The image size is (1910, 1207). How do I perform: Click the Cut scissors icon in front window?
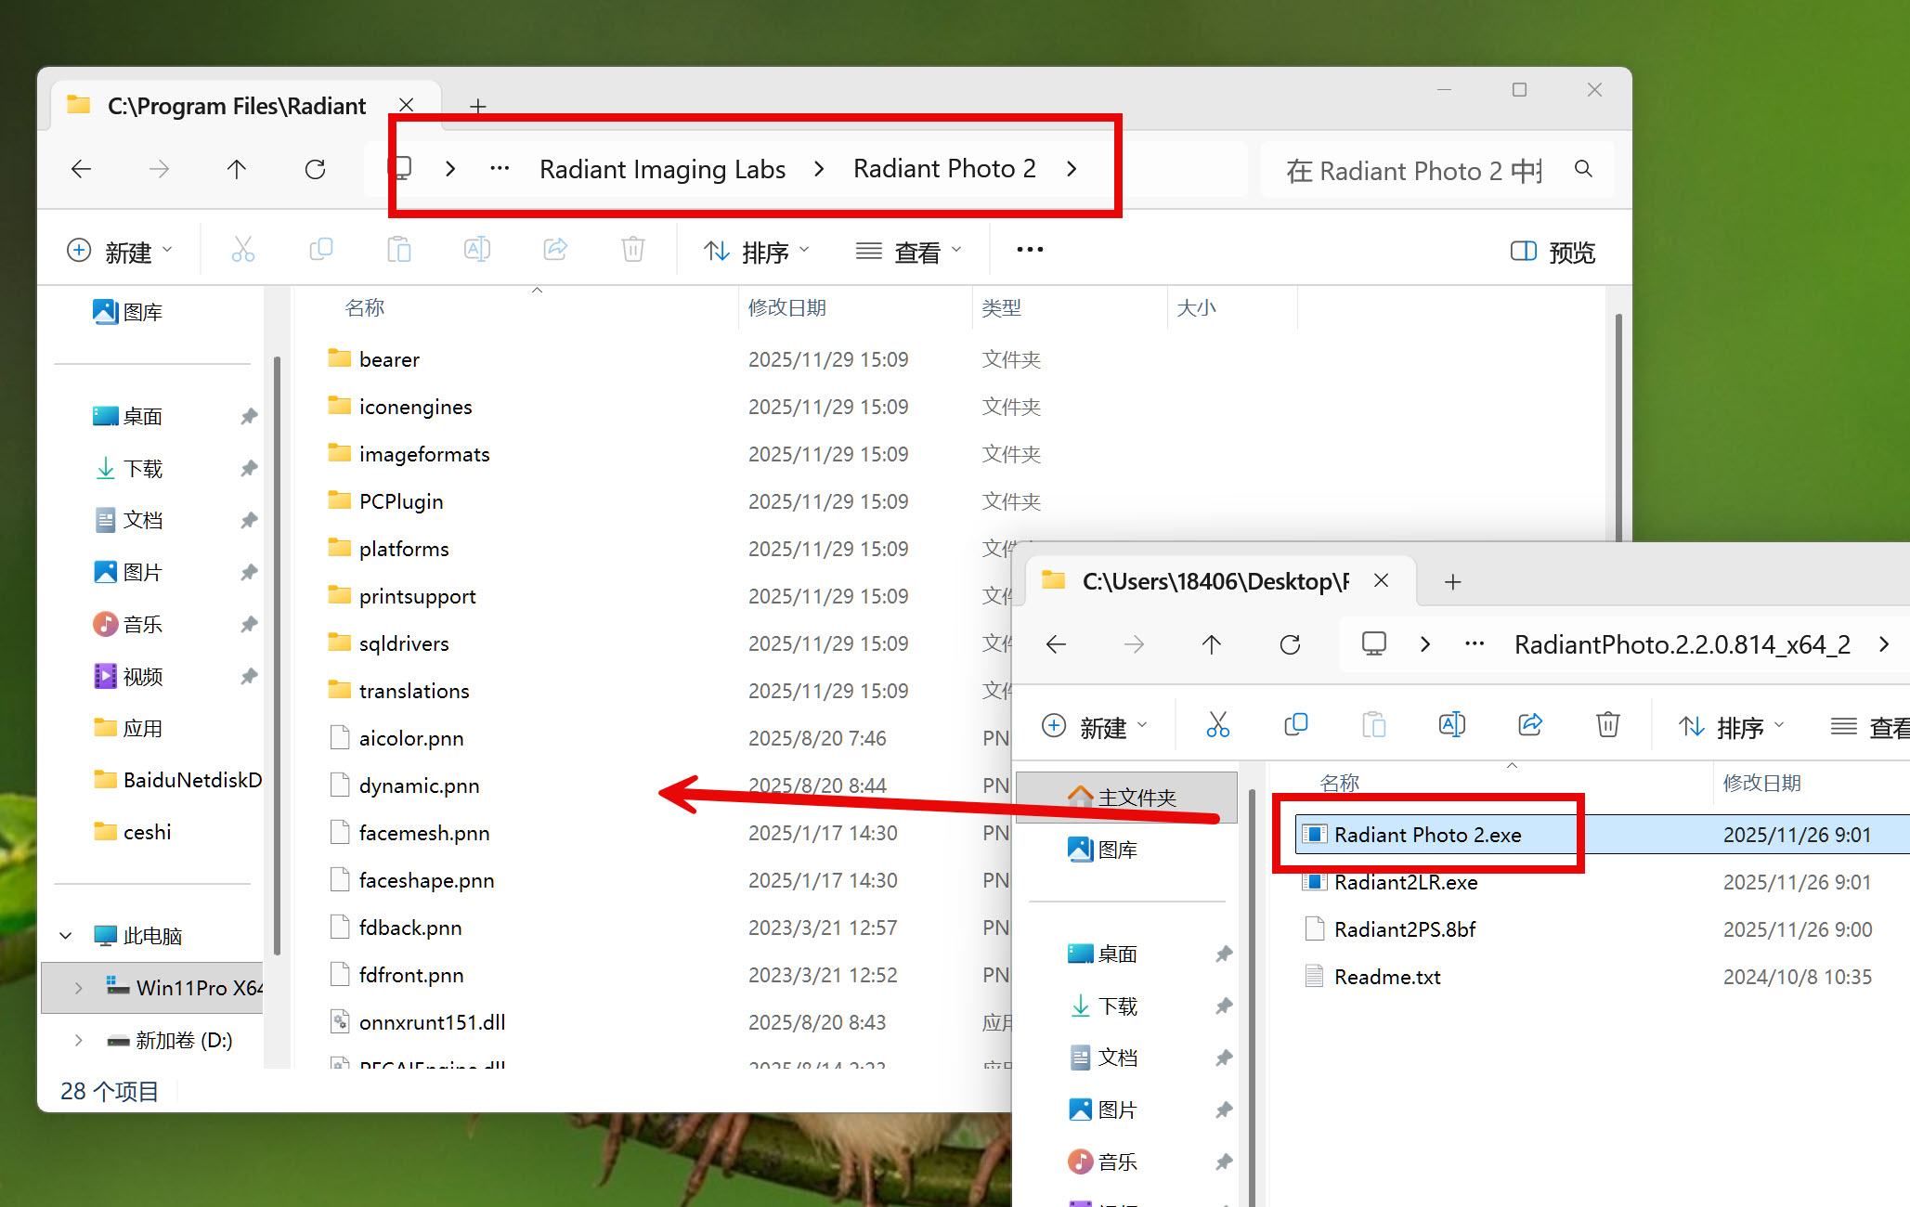tap(1217, 725)
